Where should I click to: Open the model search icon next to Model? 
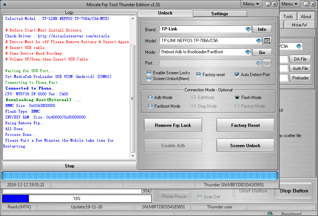click(267, 41)
